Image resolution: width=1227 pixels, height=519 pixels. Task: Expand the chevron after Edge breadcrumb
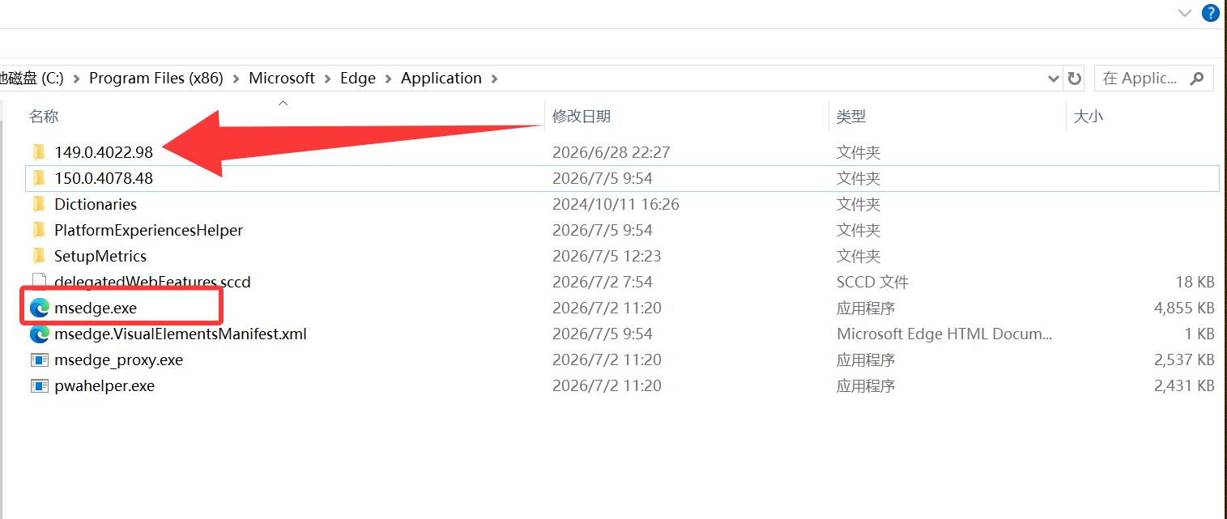coord(389,79)
